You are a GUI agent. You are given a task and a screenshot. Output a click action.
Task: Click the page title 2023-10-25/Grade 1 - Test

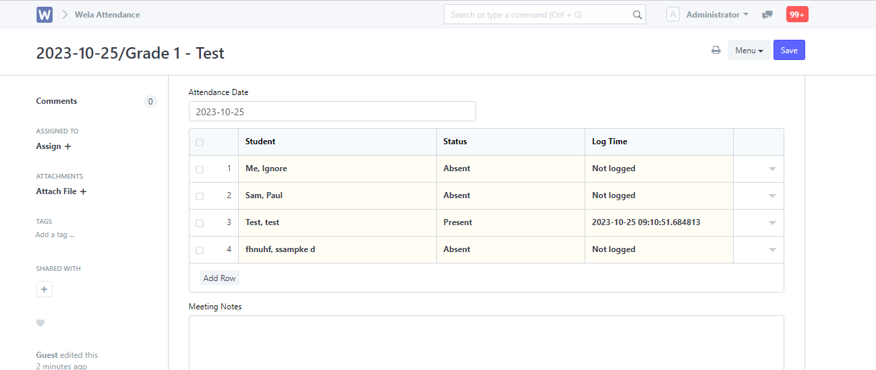tap(130, 53)
